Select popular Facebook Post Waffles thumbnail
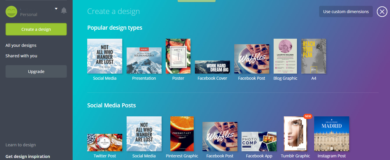 click(252, 59)
